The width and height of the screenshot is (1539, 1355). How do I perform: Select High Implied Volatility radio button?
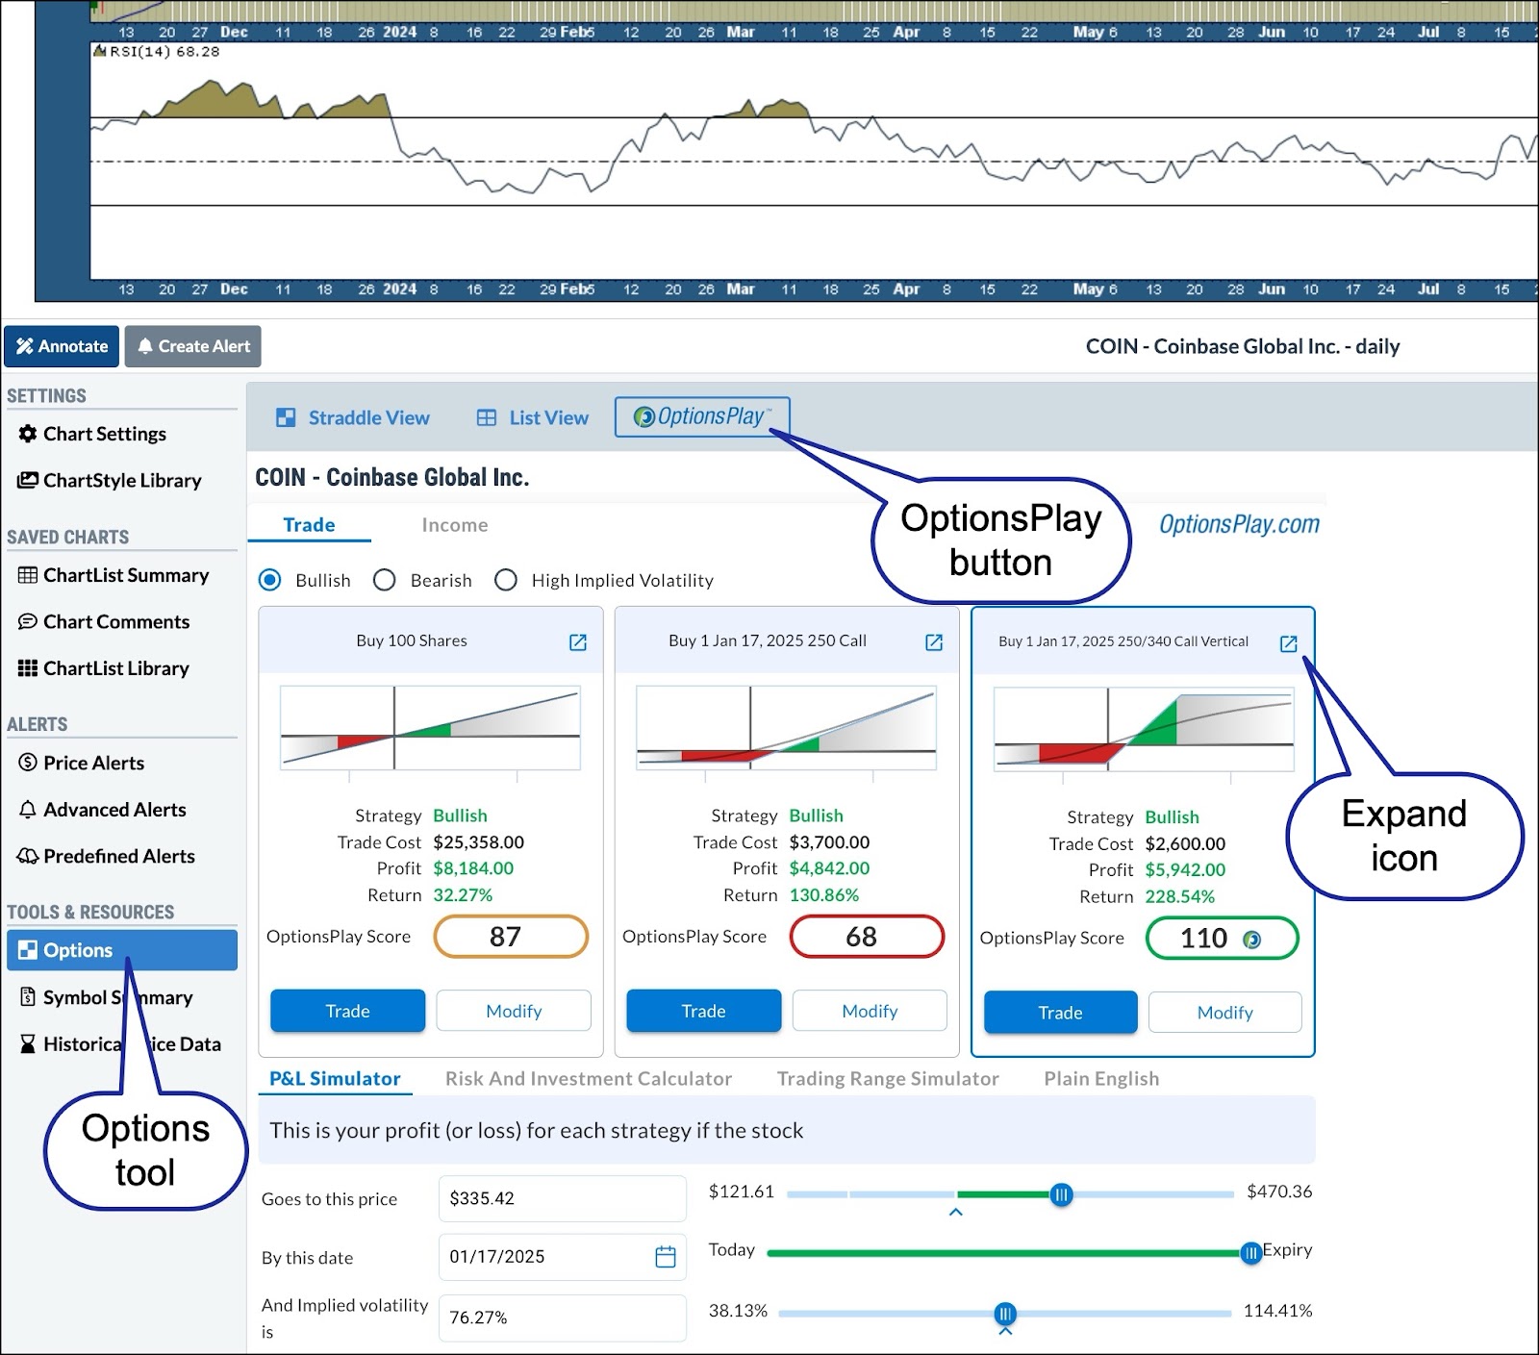tap(506, 580)
